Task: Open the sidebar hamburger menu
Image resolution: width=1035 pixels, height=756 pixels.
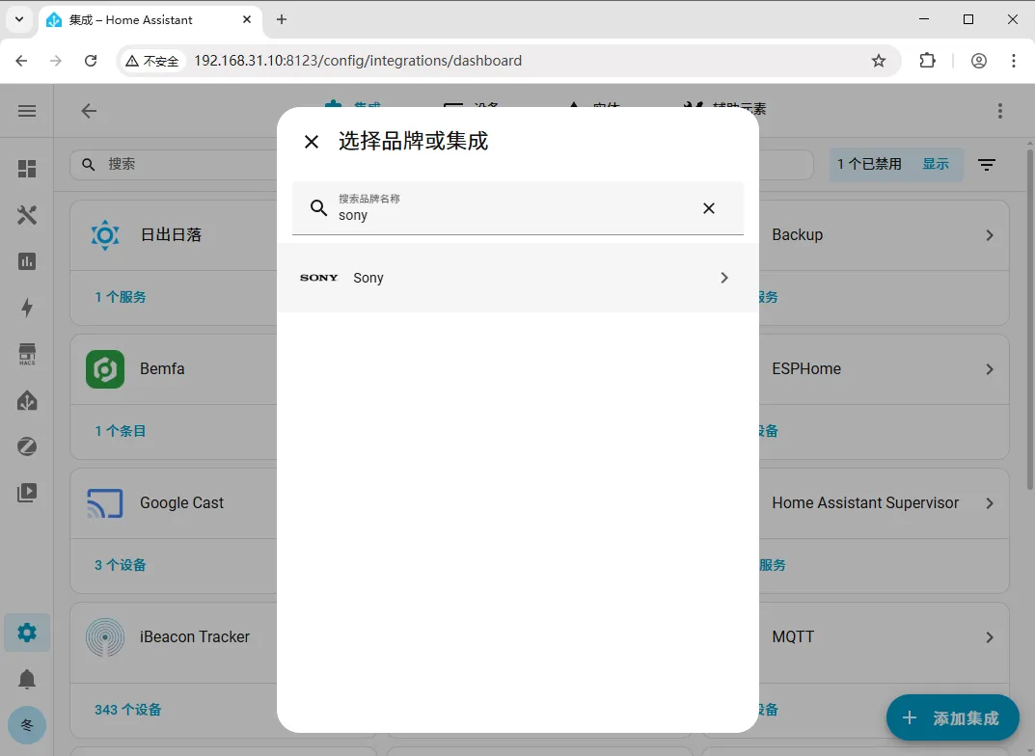Action: [x=27, y=111]
